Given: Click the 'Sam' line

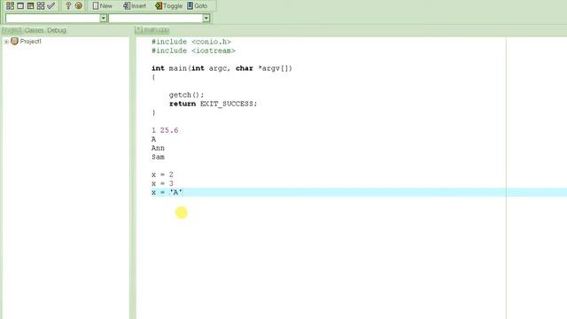Looking at the screenshot, I should (158, 157).
